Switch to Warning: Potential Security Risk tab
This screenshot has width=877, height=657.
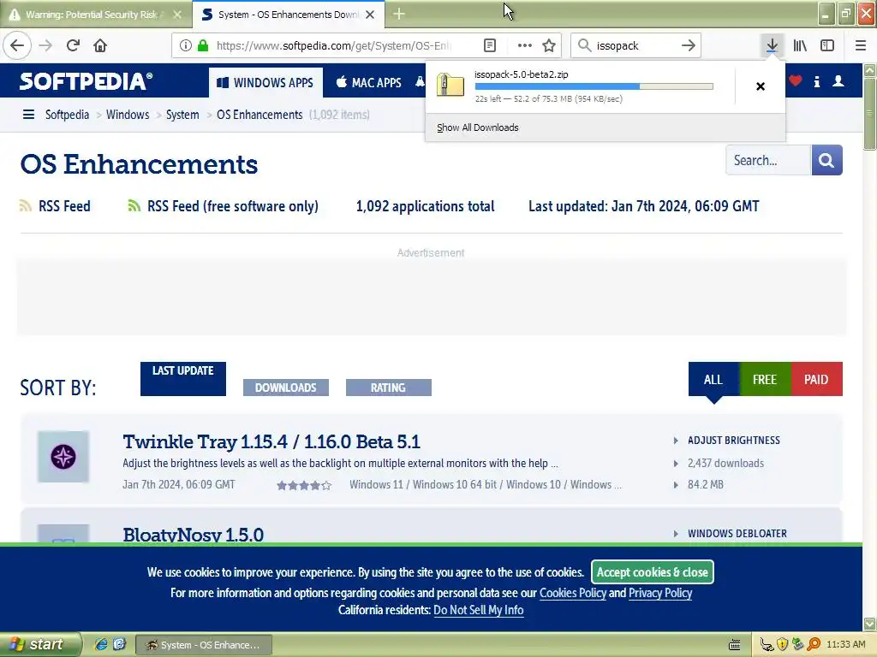92,15
